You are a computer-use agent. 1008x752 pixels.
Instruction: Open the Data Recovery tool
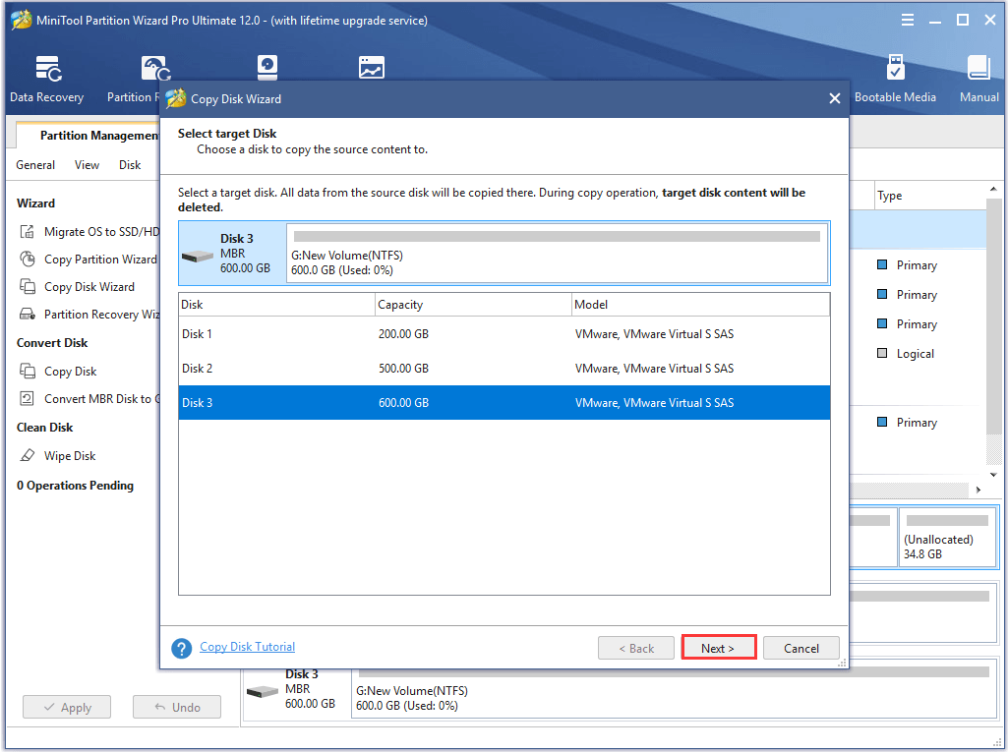click(x=46, y=79)
